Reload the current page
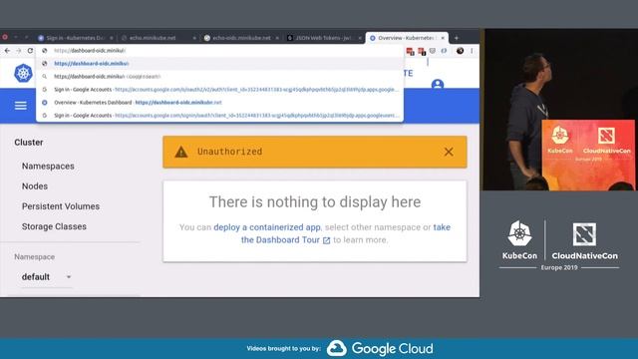638x359 pixels. 30,51
